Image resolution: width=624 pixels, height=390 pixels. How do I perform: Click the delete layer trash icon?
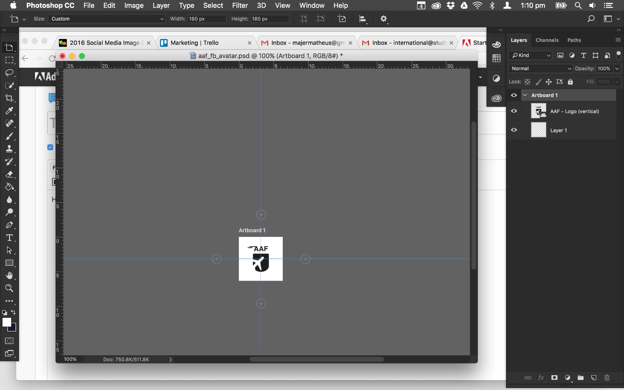(x=607, y=378)
